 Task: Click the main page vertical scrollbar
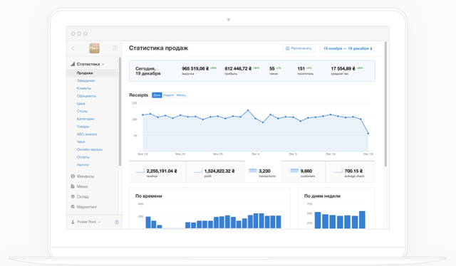[x=385, y=105]
